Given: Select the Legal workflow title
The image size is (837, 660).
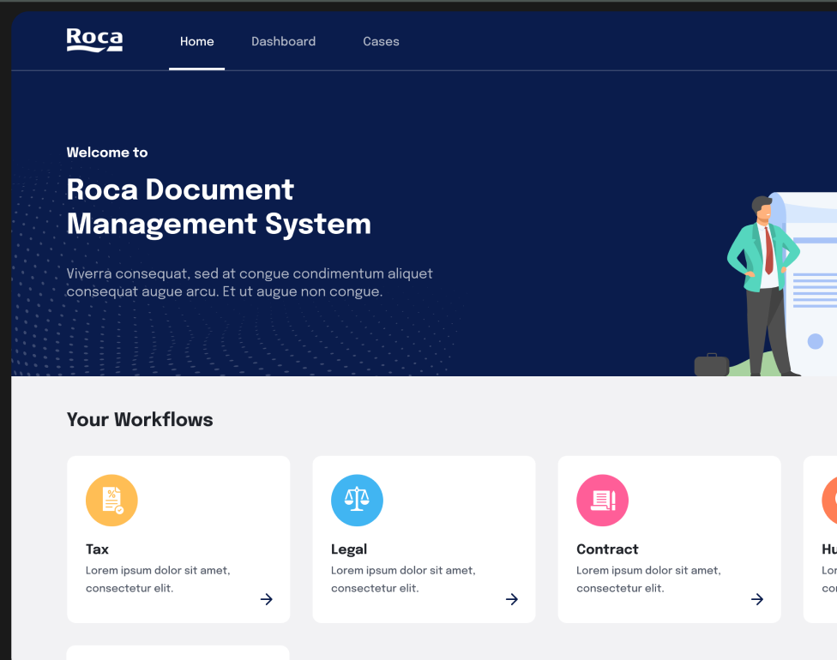Looking at the screenshot, I should coord(349,549).
